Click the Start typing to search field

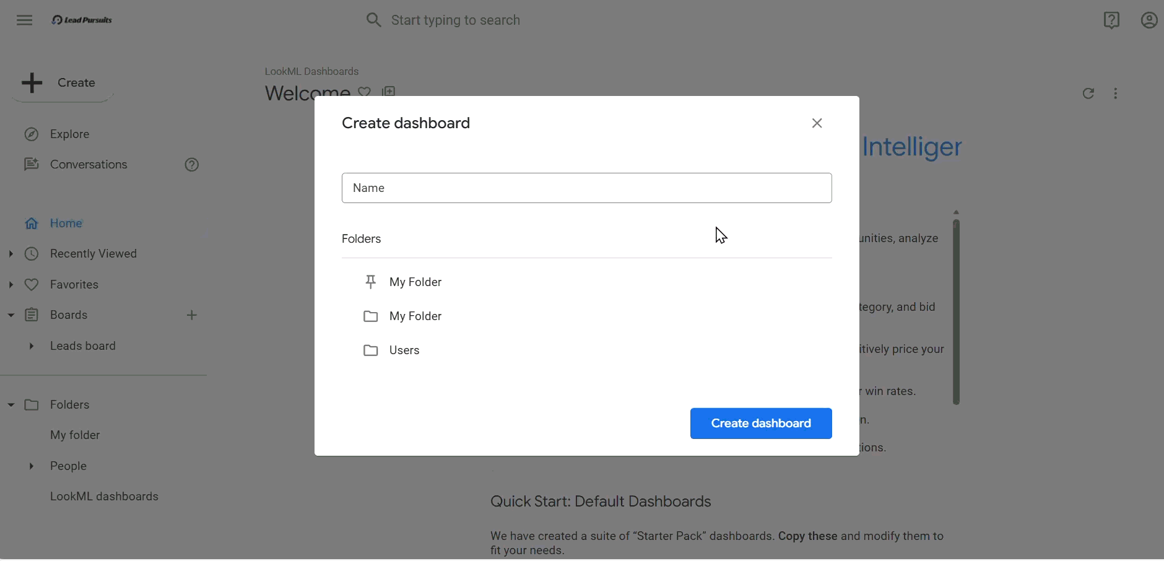click(456, 20)
